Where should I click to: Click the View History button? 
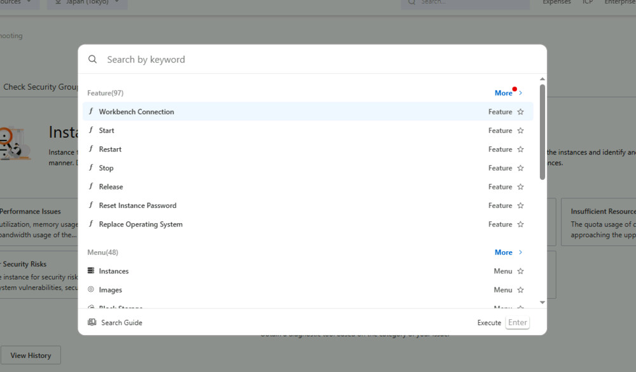coord(31,355)
